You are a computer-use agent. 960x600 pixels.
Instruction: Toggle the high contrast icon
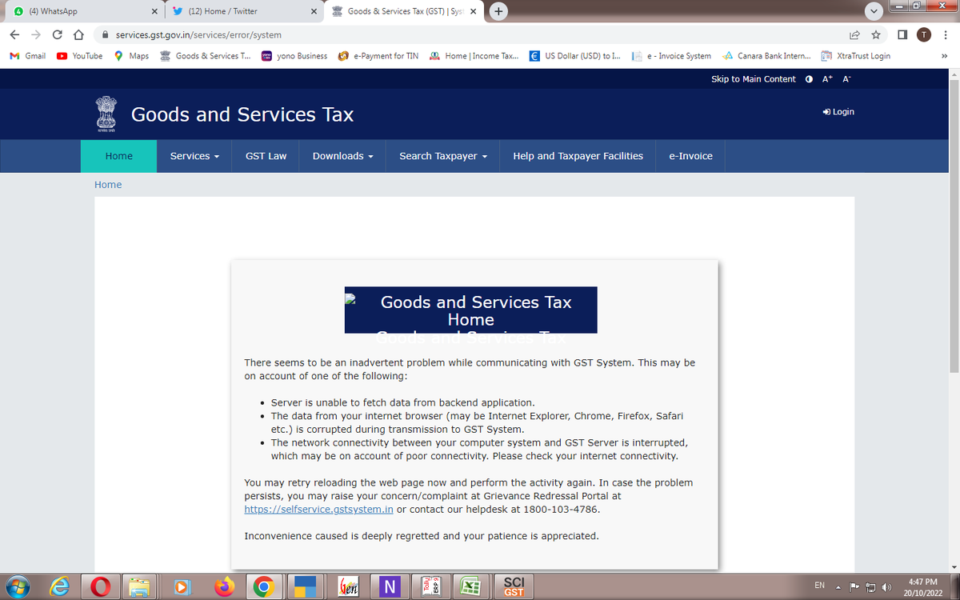(x=810, y=79)
